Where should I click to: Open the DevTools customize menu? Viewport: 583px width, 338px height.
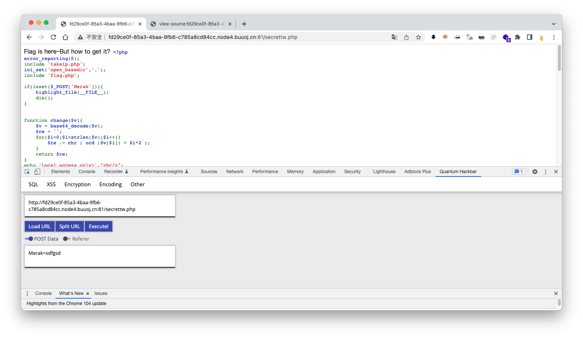pyautogui.click(x=545, y=172)
